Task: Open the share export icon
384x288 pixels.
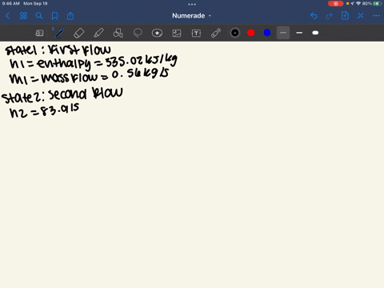Action: [x=70, y=16]
